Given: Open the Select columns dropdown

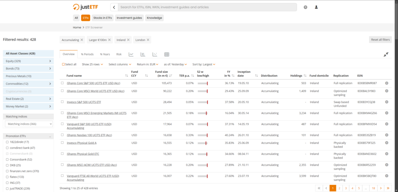Looking at the screenshot, I should 120,64.
